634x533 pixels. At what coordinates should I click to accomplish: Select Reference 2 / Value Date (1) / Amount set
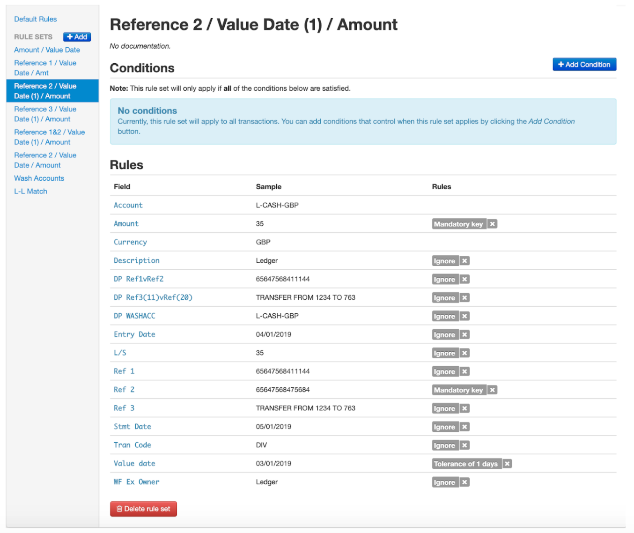pyautogui.click(x=52, y=91)
